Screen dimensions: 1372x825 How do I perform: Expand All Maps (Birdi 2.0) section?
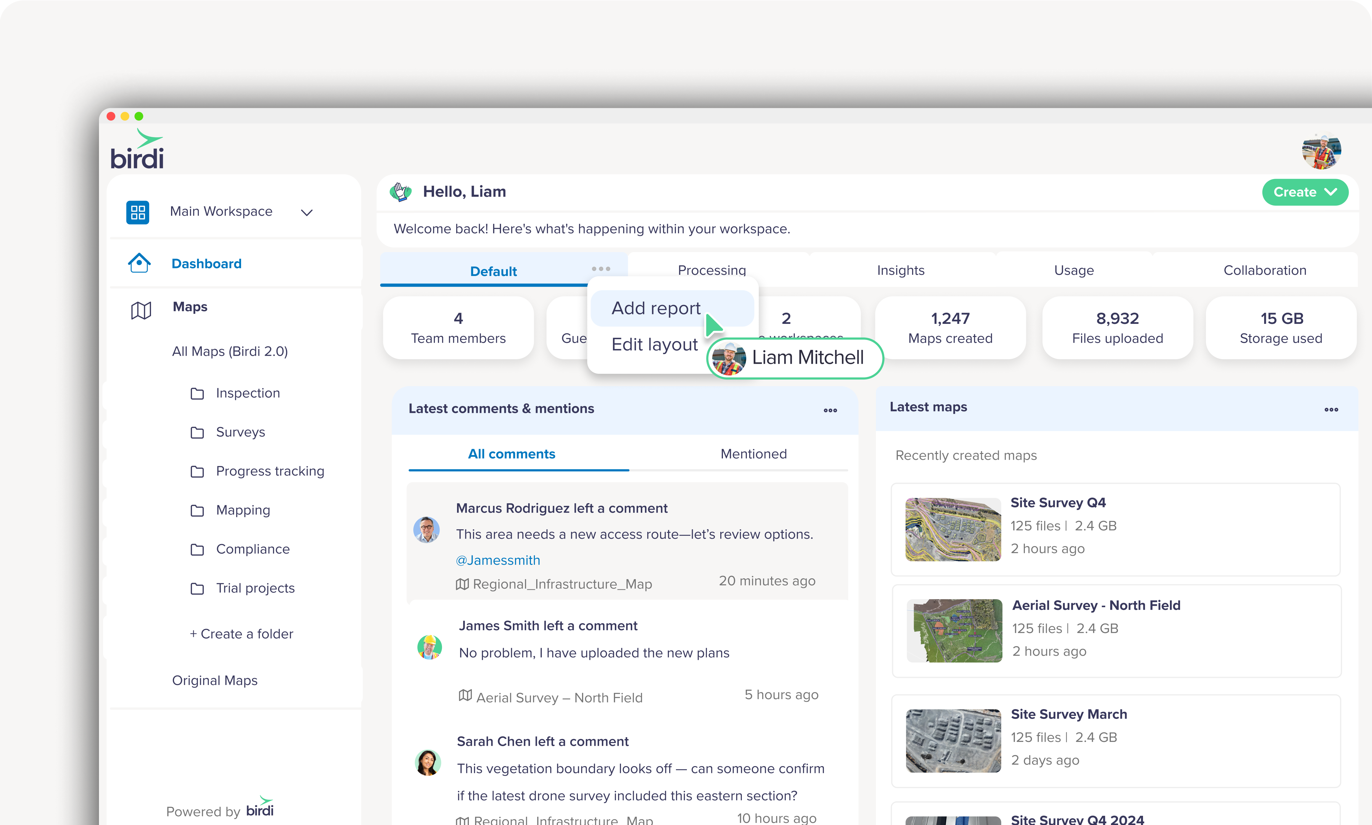coord(230,351)
